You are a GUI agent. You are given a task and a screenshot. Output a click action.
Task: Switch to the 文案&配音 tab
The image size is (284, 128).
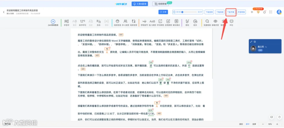coord(140,4)
